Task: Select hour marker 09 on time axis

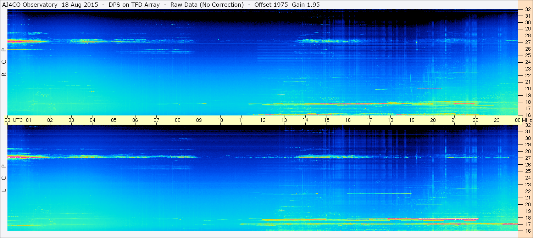Action: click(x=199, y=120)
